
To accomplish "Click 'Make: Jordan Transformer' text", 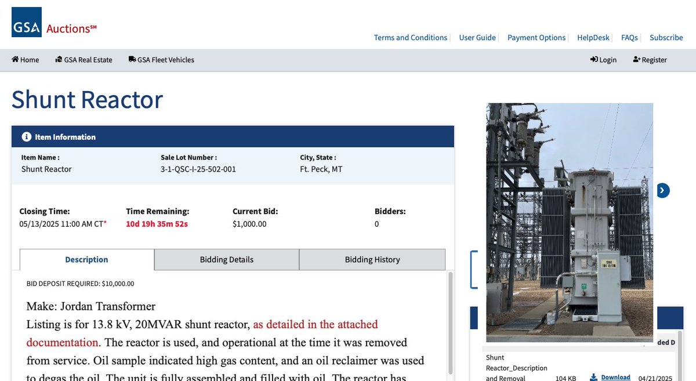I will pos(91,306).
